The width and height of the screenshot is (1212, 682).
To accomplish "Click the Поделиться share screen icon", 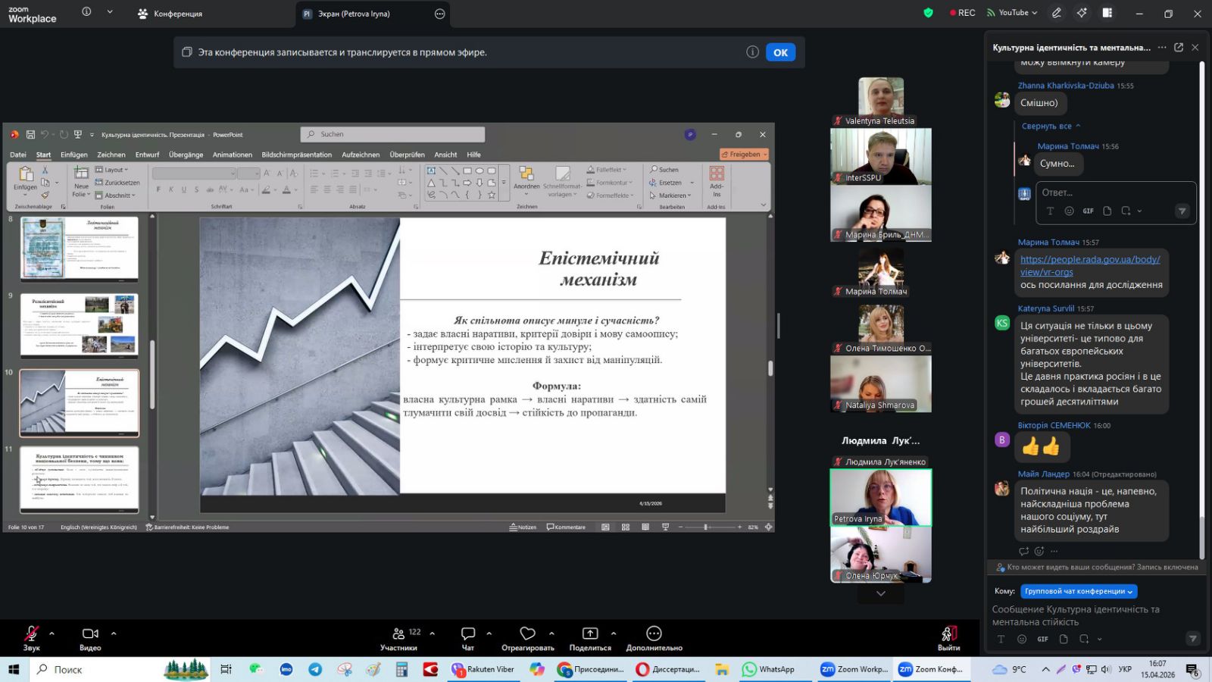I will 590,634.
